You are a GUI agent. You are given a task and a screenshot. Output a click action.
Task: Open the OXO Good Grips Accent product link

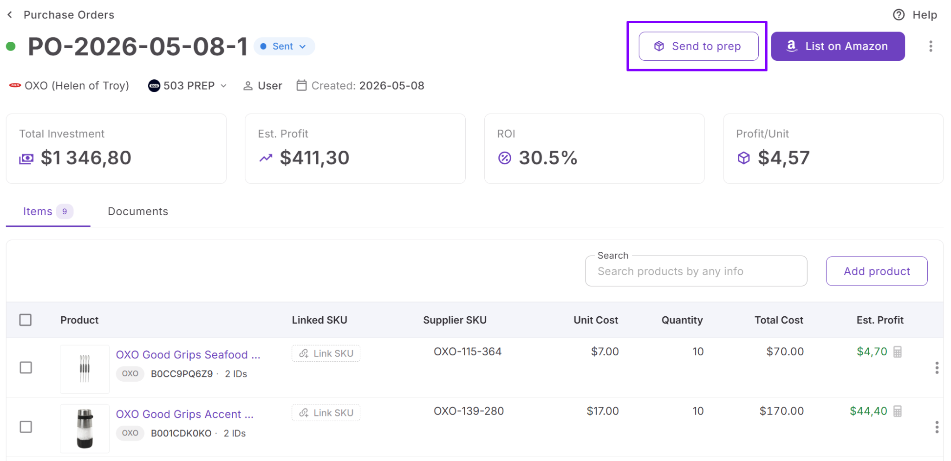[x=185, y=414]
